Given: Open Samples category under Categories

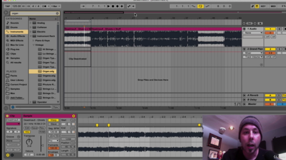Looking at the screenshot, I should click(x=15, y=58).
